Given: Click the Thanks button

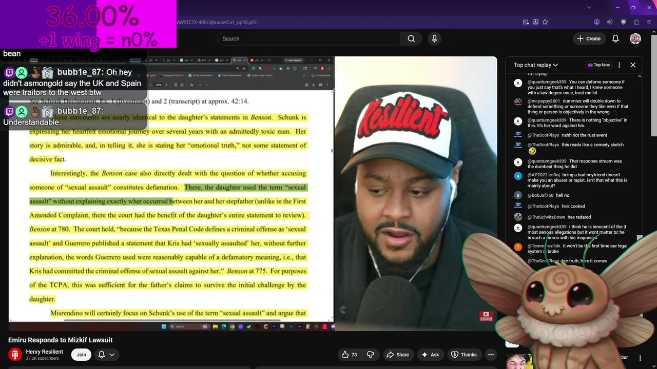Looking at the screenshot, I should coord(463,355).
